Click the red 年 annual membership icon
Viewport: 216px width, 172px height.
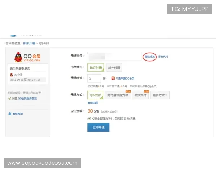(x=113, y=78)
